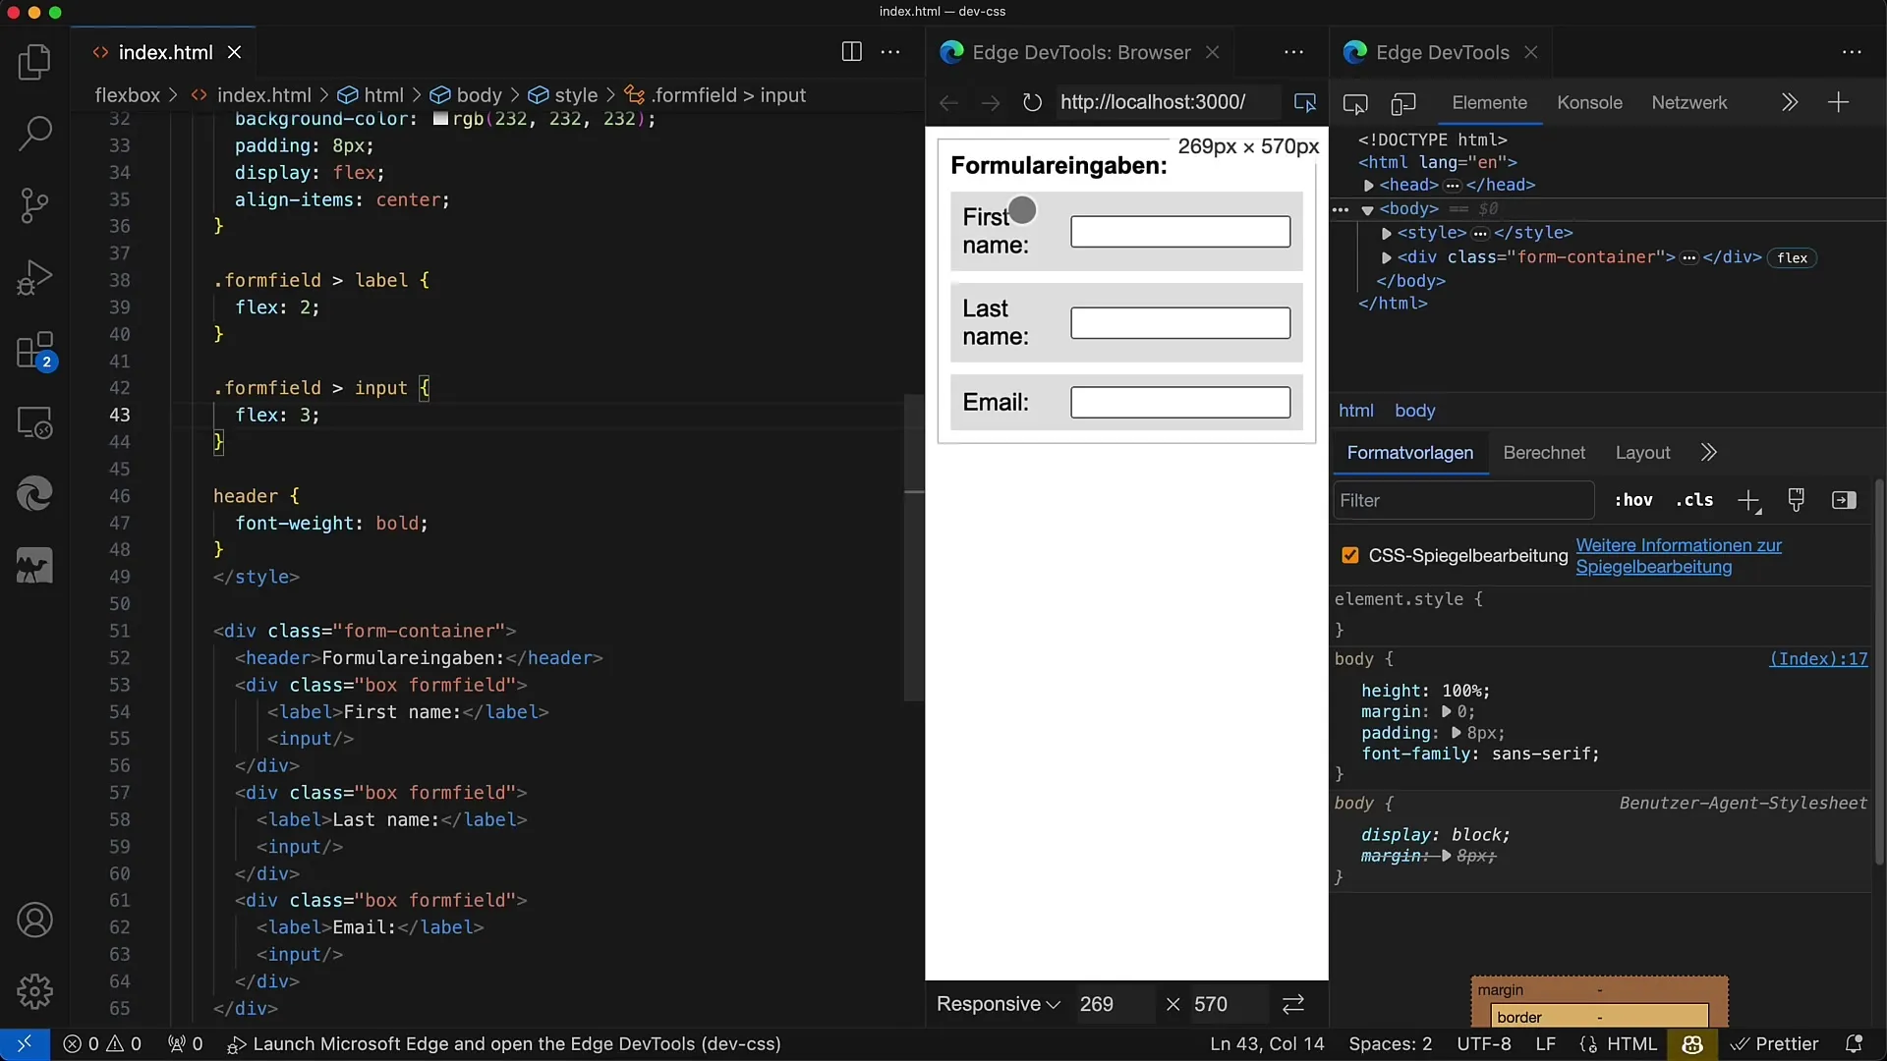1887x1061 pixels.
Task: Expand the form-container div node
Action: pos(1386,258)
